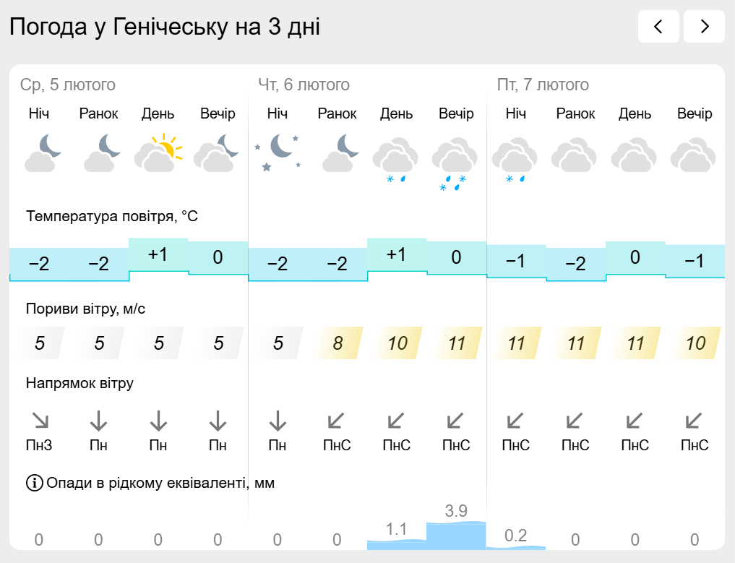This screenshot has width=735, height=563.
Task: Open the Пт, 7 лютого day header
Action: 543,85
